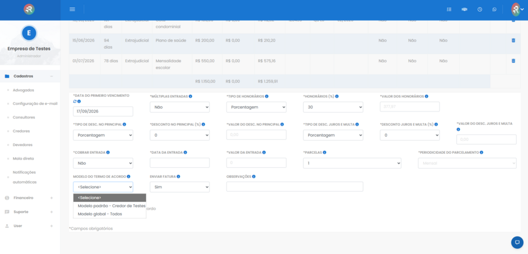The image size is (528, 254).
Task: Choose the <Selecione> option in list
Action: [110, 198]
